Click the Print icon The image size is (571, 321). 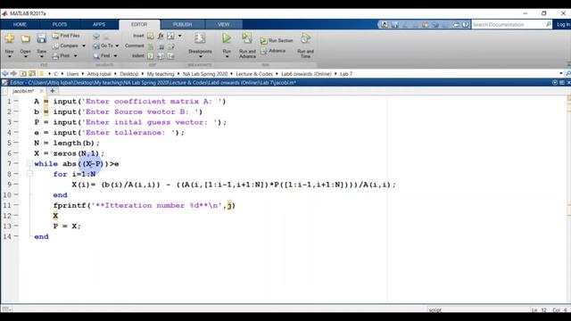(55, 56)
